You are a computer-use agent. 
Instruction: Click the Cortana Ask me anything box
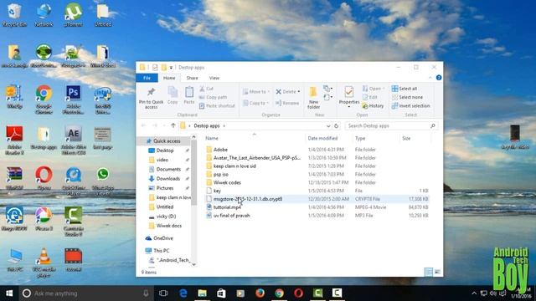point(85,293)
